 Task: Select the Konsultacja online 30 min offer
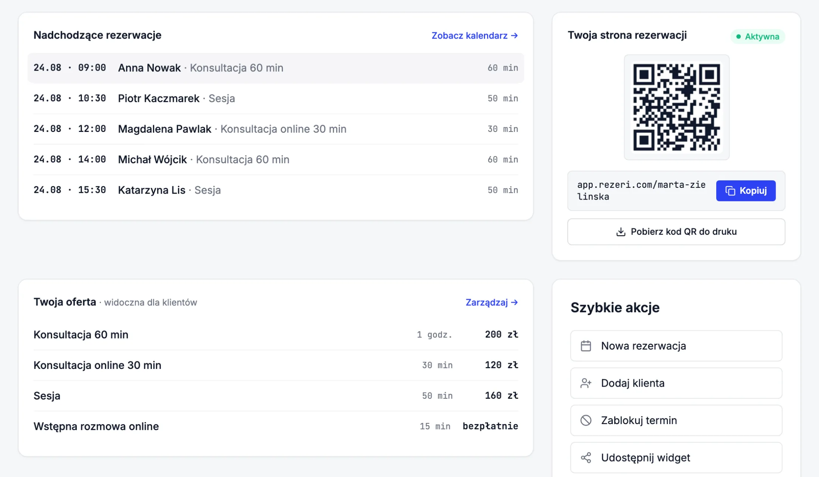pyautogui.click(x=276, y=365)
